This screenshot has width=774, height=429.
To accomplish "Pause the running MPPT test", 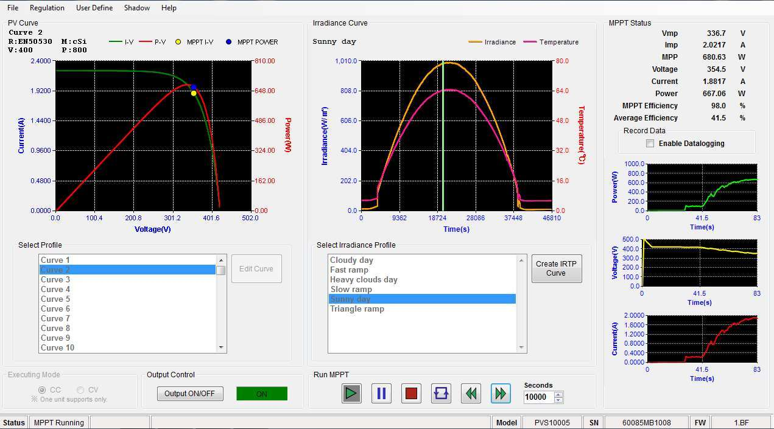I will pos(381,394).
